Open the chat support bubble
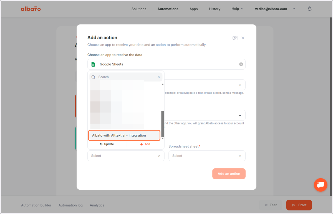This screenshot has width=333, height=214. (321, 185)
